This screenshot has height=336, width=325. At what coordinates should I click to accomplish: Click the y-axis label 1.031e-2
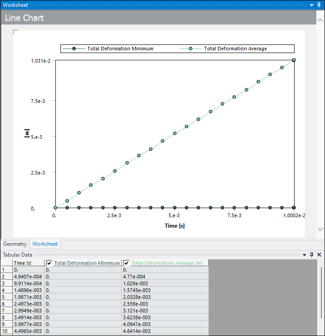coord(40,61)
